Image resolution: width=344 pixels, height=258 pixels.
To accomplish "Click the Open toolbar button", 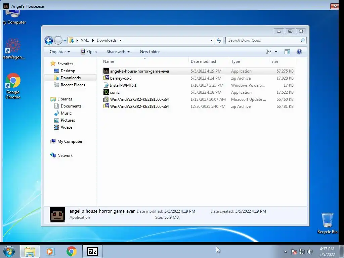I will pos(89,52).
